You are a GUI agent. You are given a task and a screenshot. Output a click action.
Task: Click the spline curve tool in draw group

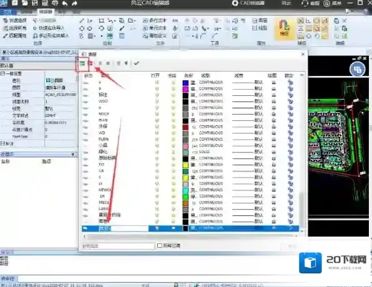click(x=82, y=36)
